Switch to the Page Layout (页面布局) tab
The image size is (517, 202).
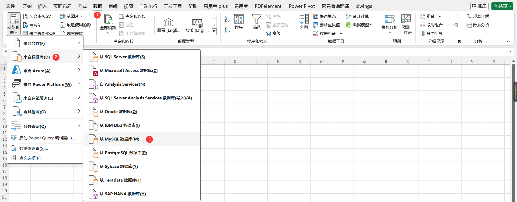(x=62, y=6)
